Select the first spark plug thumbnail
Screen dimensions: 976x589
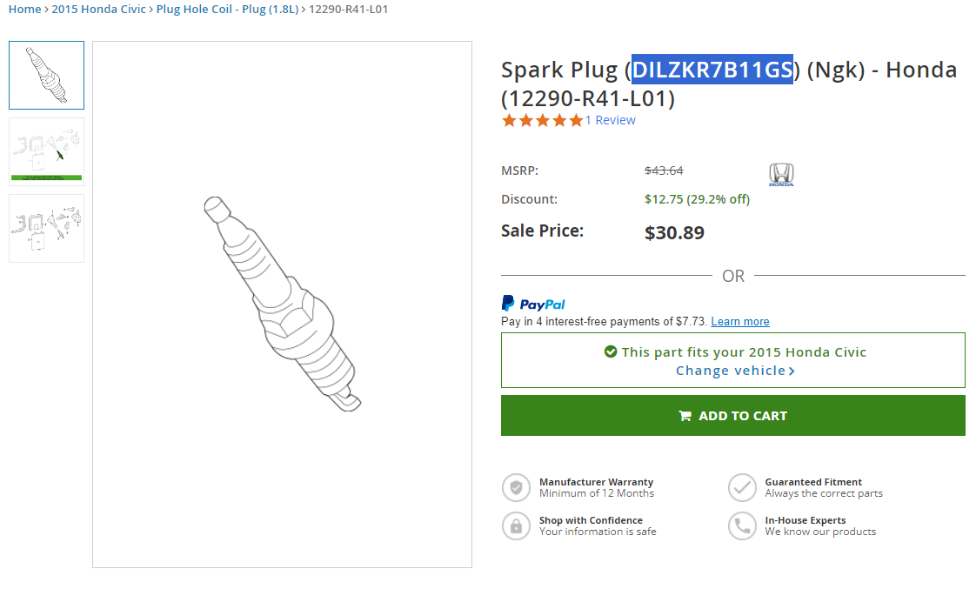pyautogui.click(x=46, y=75)
